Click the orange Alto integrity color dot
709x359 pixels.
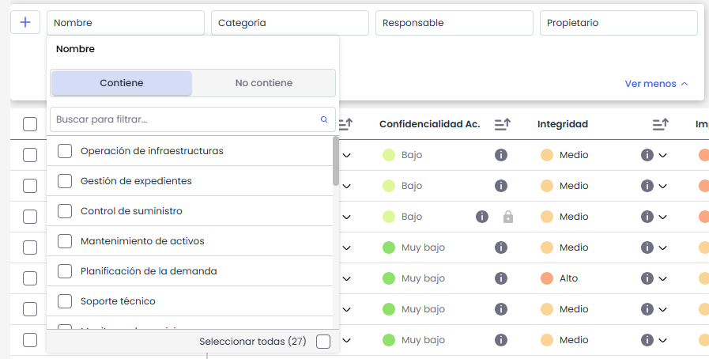click(546, 278)
